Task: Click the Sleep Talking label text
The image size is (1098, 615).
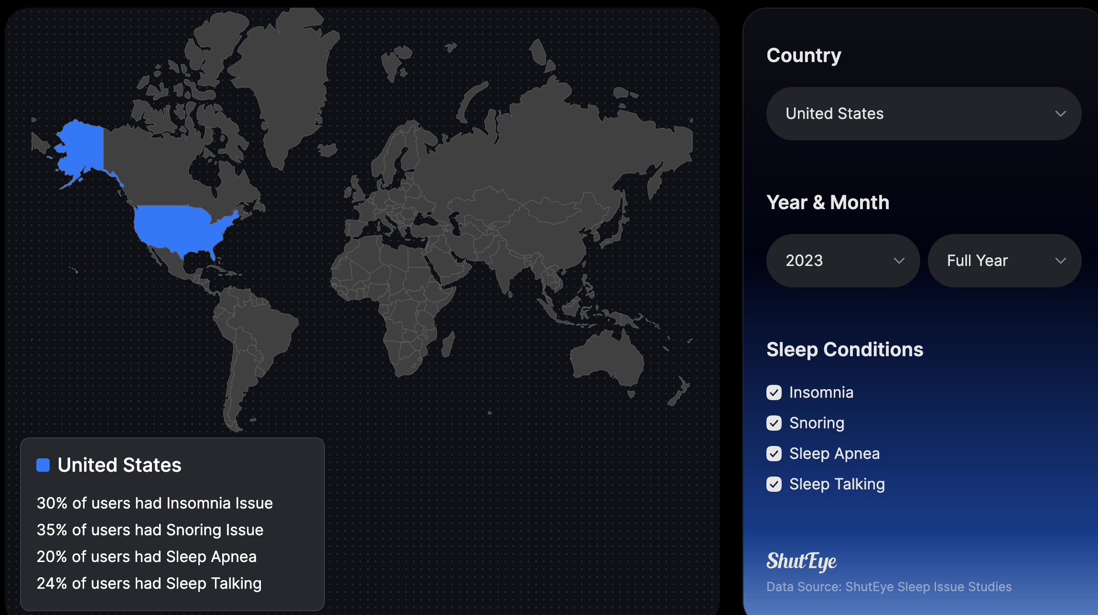Action: click(x=837, y=484)
